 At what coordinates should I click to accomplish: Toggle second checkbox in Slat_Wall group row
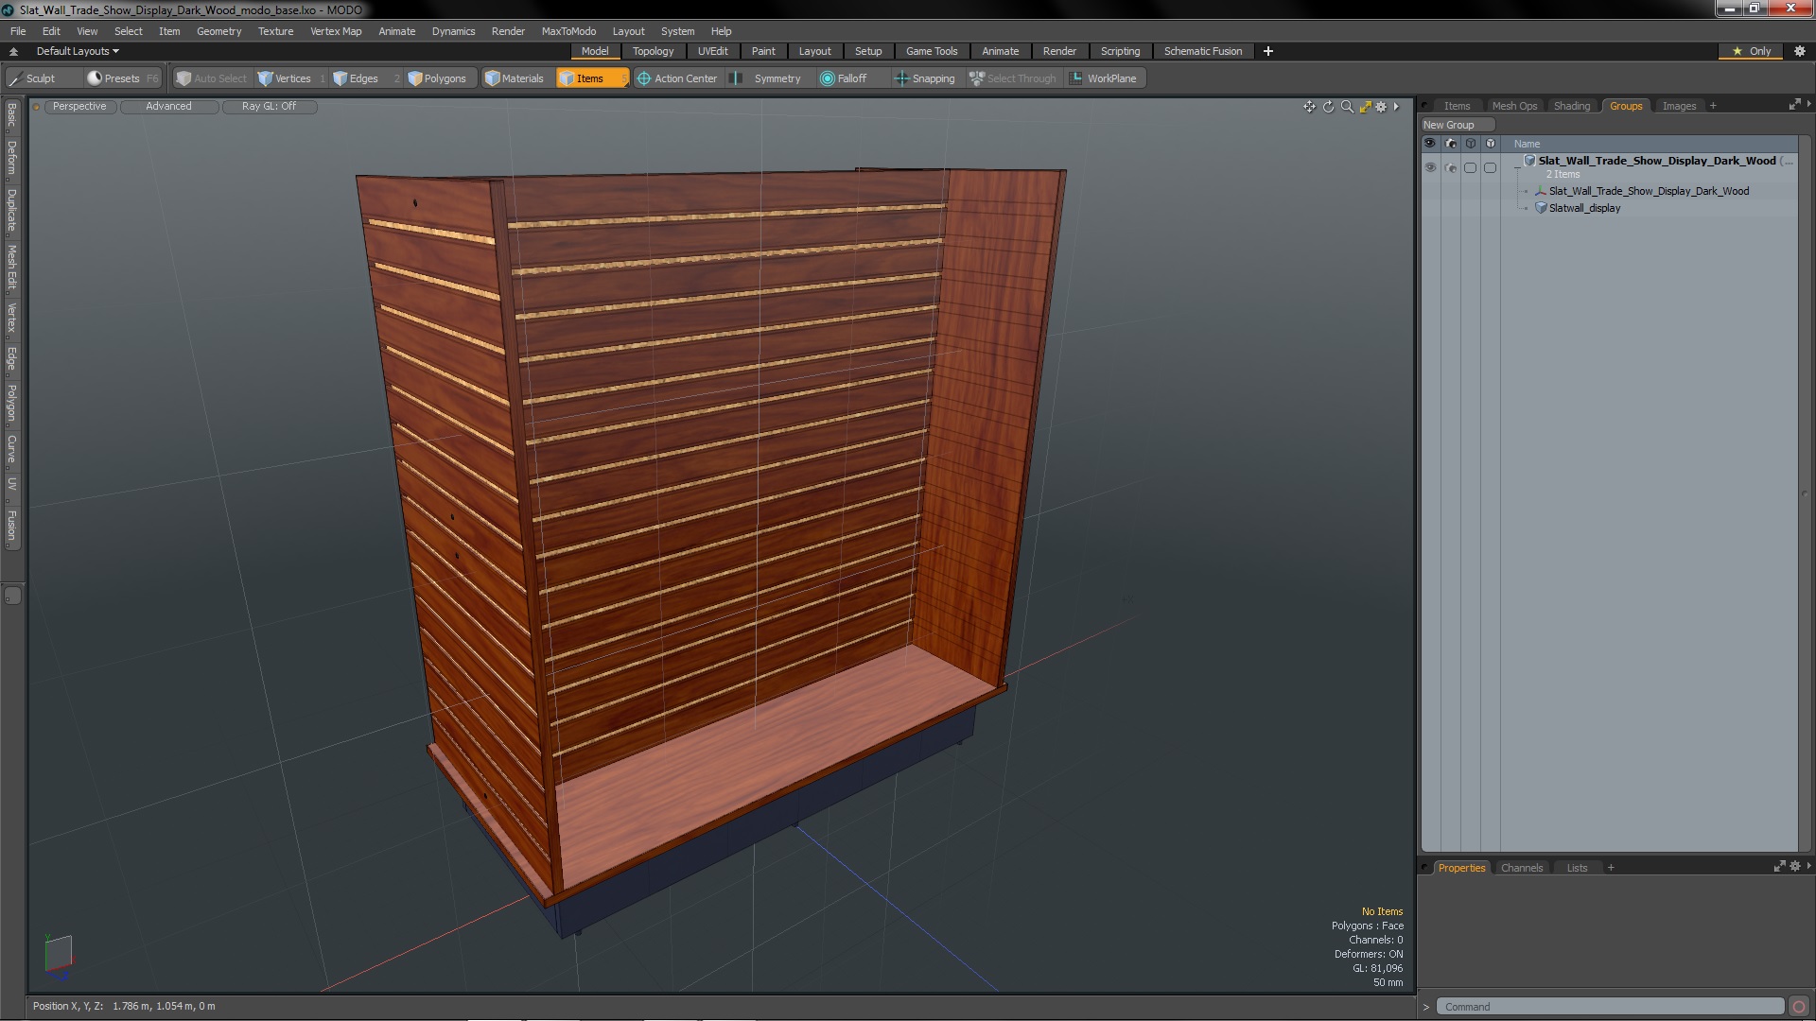[1490, 167]
